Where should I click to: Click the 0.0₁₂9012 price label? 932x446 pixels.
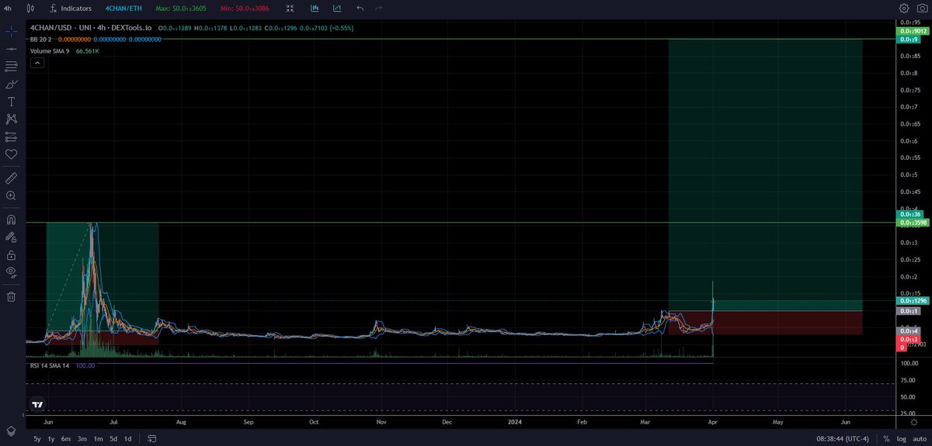913,32
